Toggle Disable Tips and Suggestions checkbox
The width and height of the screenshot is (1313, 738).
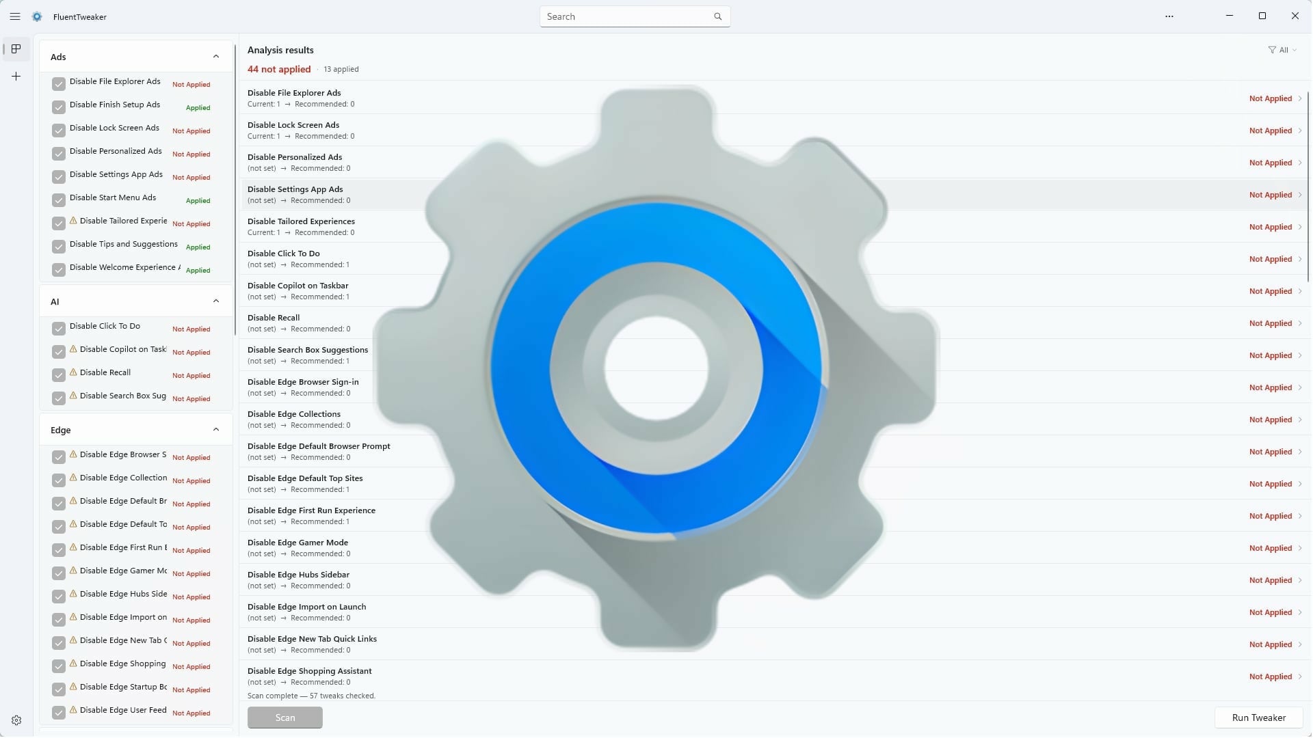59,247
